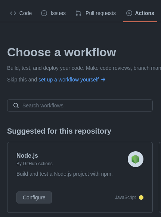
Task: Click the magnifier icon in workflow search
Action: click(16, 105)
